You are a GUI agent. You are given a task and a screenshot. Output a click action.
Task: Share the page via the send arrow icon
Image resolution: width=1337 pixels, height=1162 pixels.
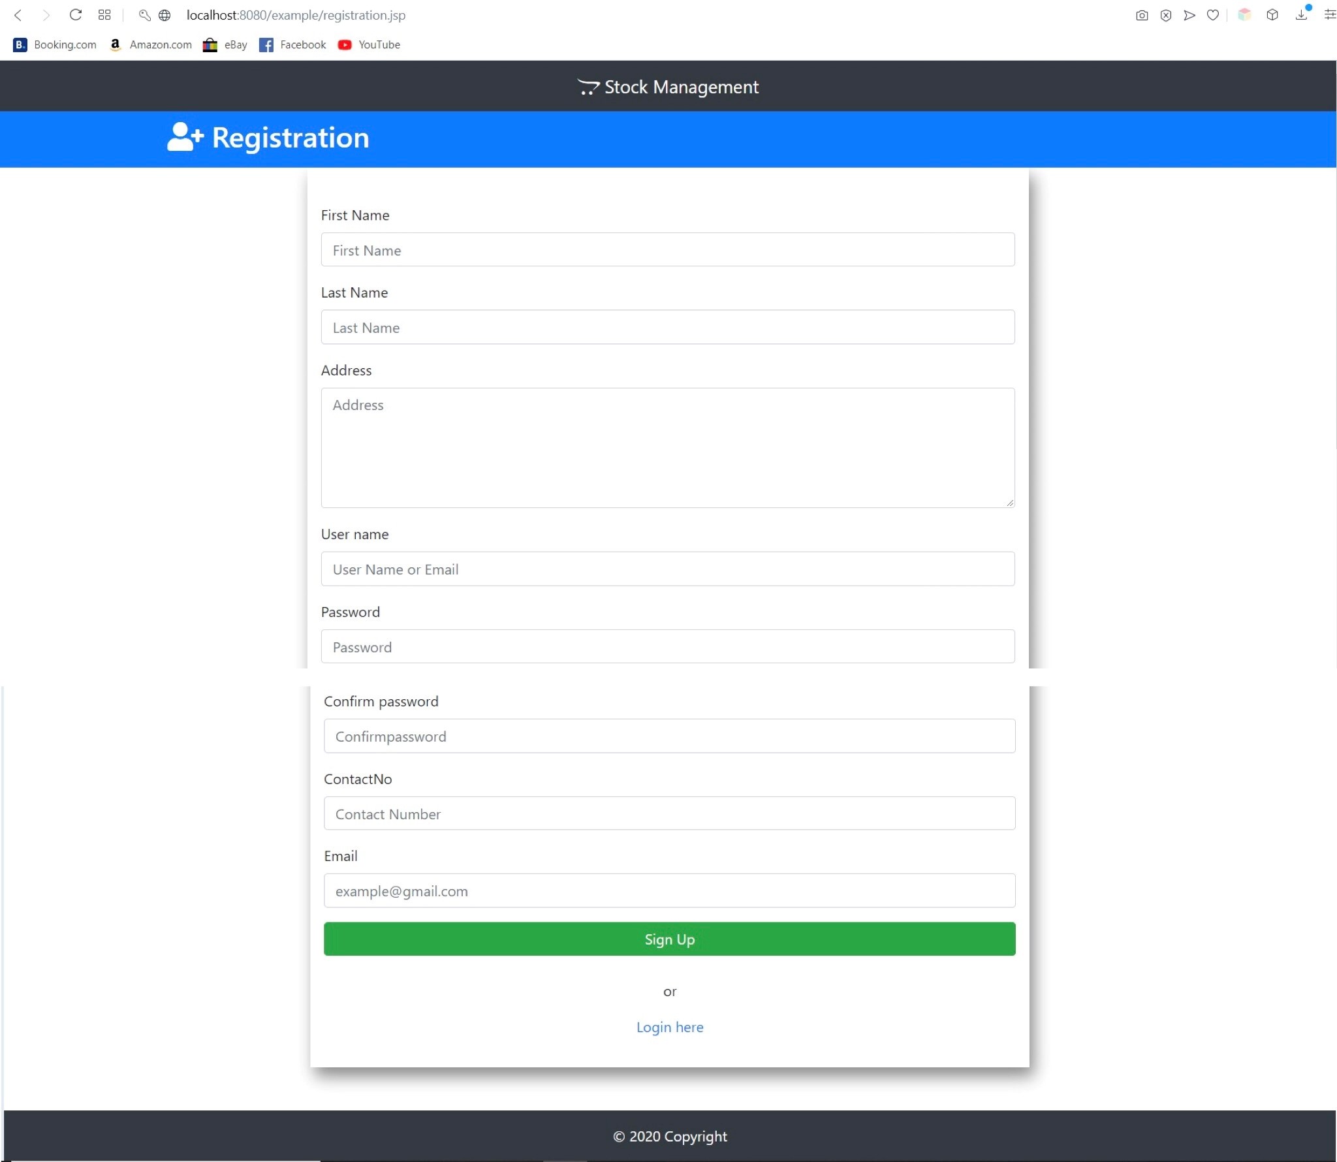pyautogui.click(x=1189, y=14)
